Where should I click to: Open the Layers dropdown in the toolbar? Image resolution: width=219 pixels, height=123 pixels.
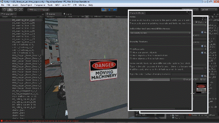tap(190, 10)
